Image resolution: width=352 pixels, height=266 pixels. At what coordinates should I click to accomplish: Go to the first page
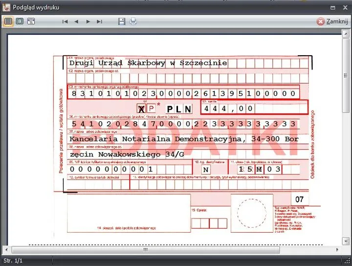pyautogui.click(x=65, y=22)
